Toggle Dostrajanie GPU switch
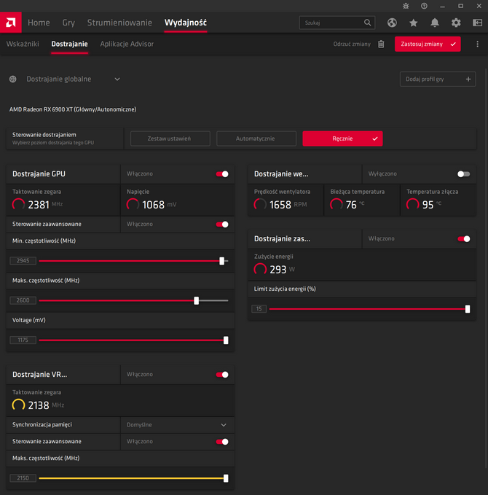The width and height of the screenshot is (488, 495). 222,174
